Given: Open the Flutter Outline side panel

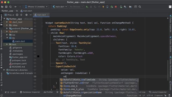Looking at the screenshot, I should [x=171, y=44].
